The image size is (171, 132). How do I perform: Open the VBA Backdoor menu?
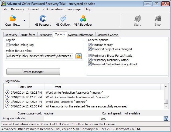53,9
